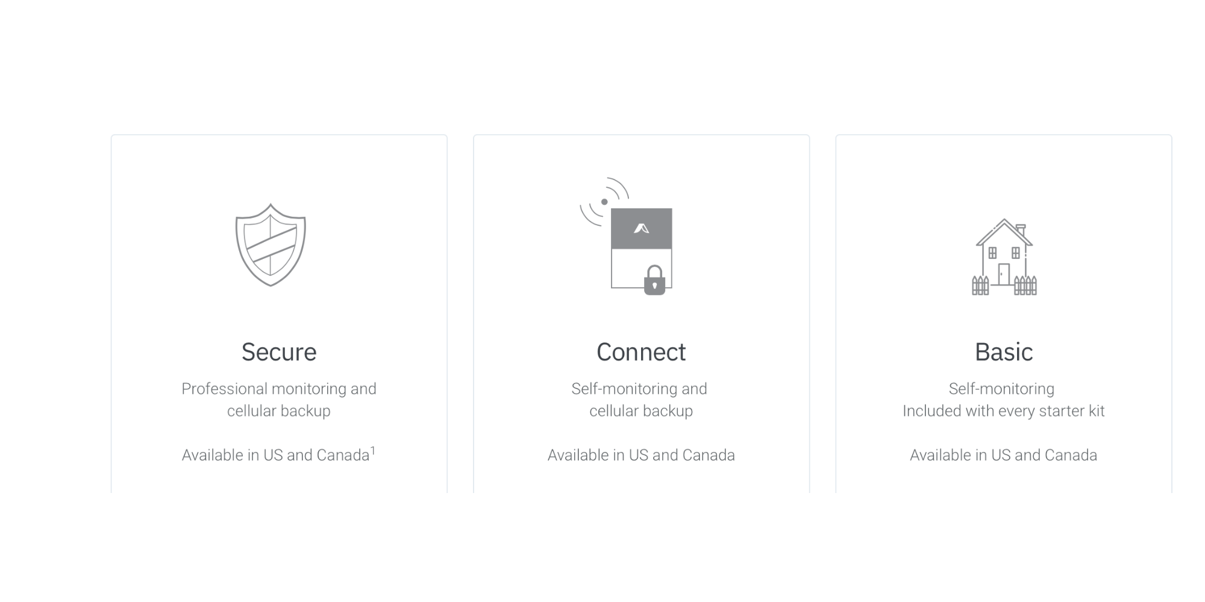Click the logo on the hub's dark panel

tap(641, 229)
